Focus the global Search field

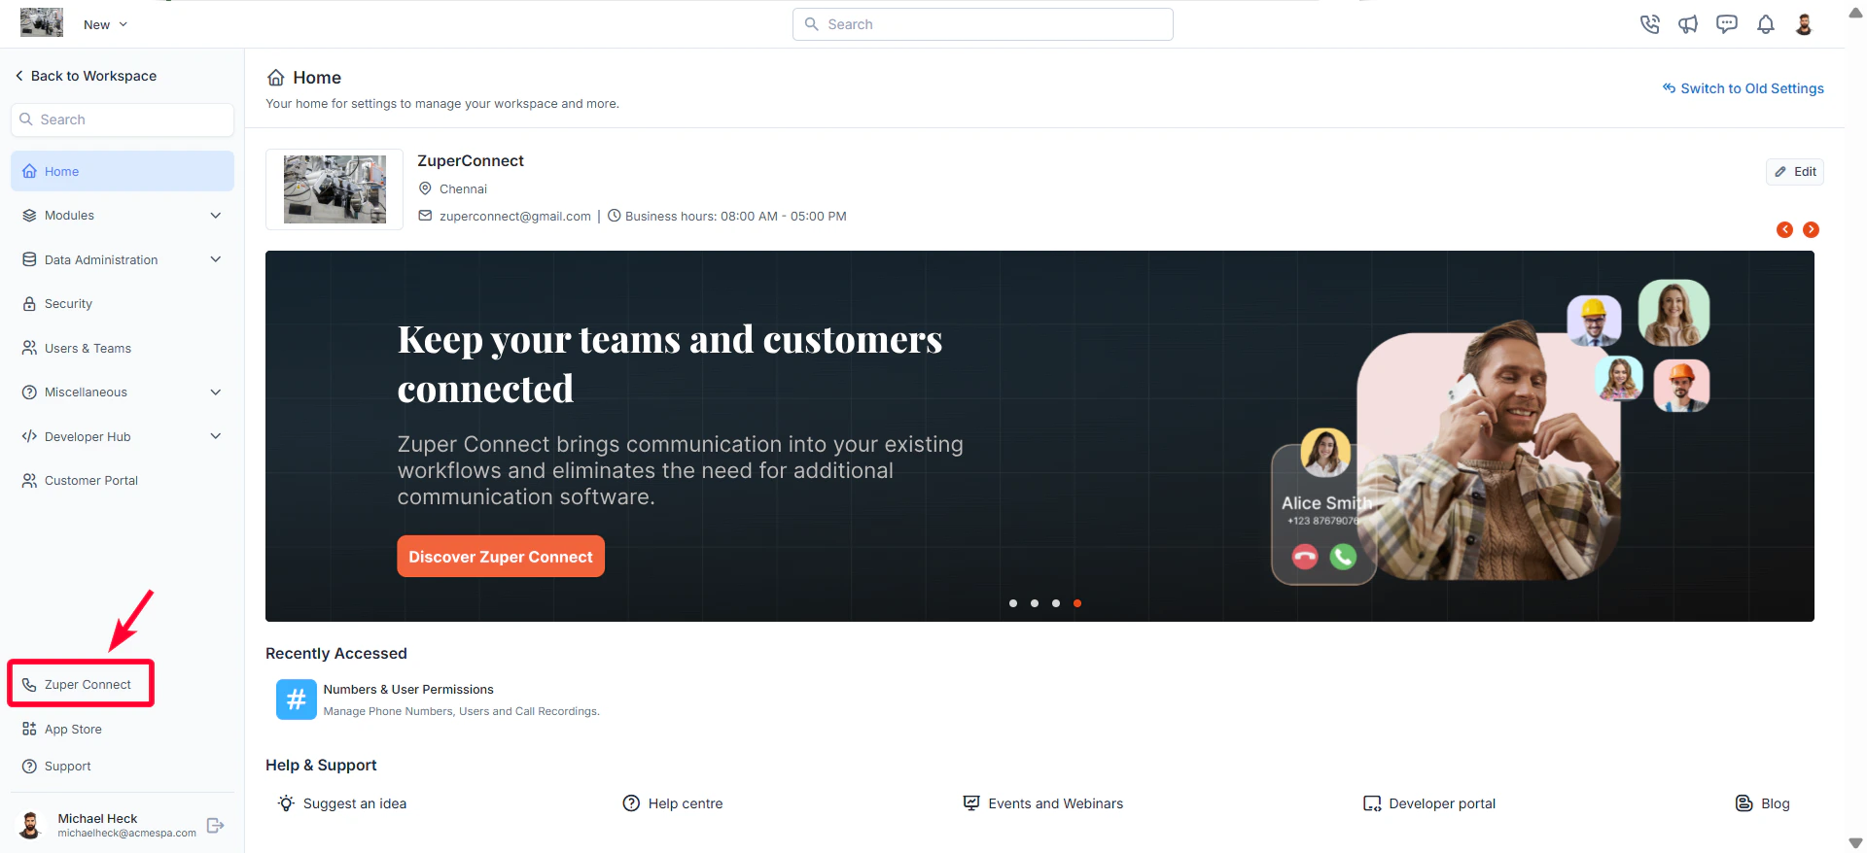[x=983, y=24]
